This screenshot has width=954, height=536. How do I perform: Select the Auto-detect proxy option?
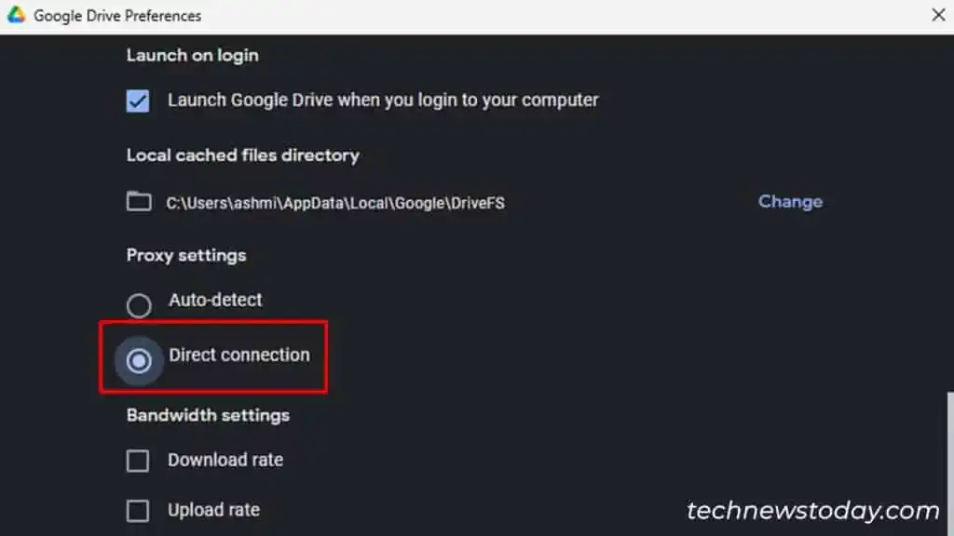(x=139, y=305)
